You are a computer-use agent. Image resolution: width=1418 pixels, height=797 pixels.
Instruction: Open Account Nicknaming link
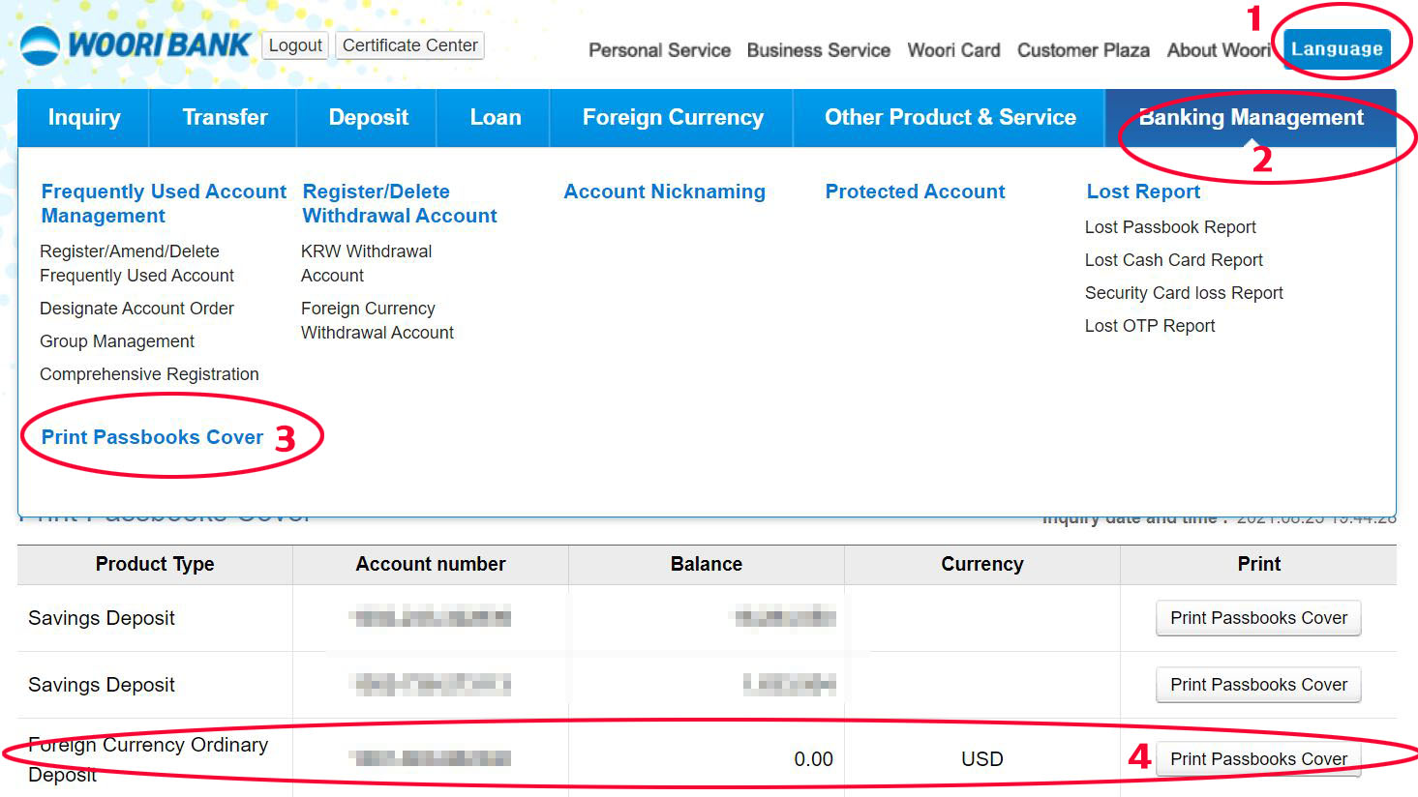pos(664,192)
